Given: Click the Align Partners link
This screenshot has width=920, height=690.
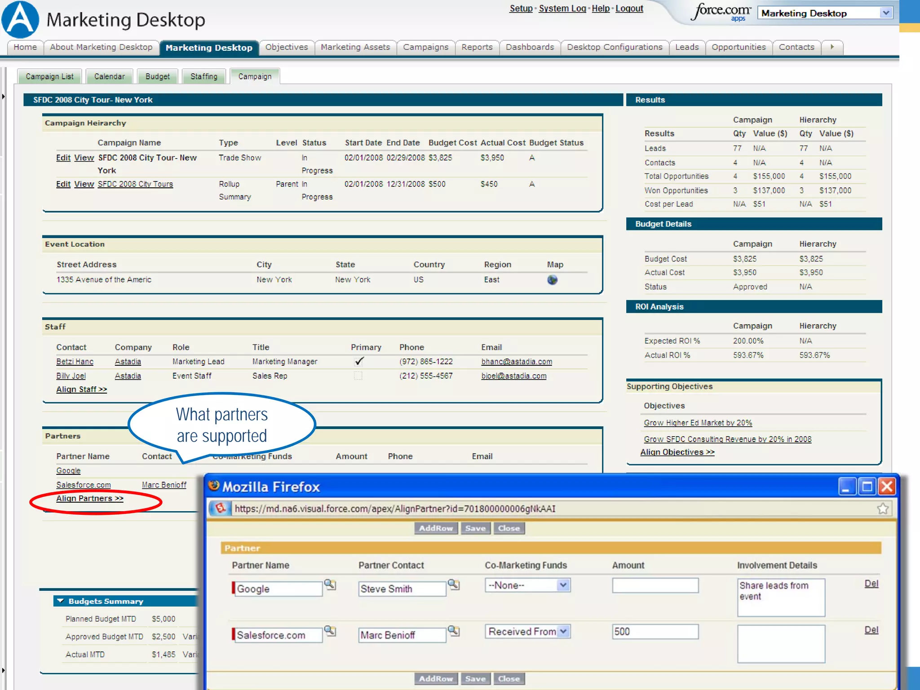Looking at the screenshot, I should [89, 499].
